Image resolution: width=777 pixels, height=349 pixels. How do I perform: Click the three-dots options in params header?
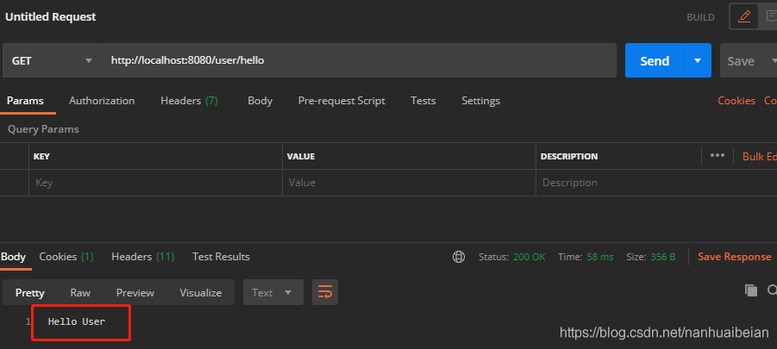tap(717, 156)
